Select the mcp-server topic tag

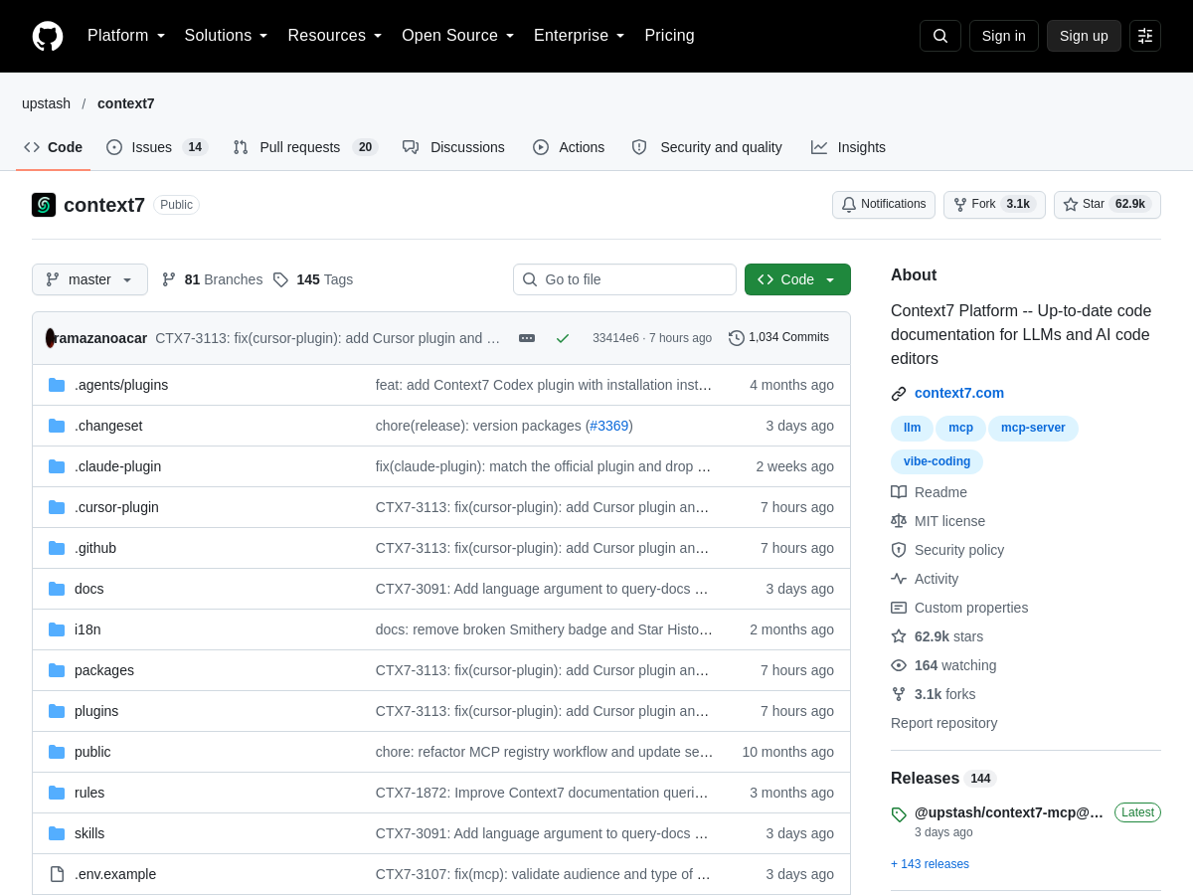click(x=1033, y=429)
